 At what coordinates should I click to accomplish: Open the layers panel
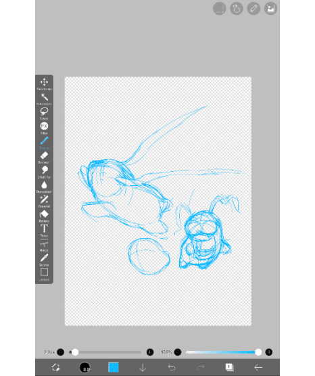pos(229,367)
